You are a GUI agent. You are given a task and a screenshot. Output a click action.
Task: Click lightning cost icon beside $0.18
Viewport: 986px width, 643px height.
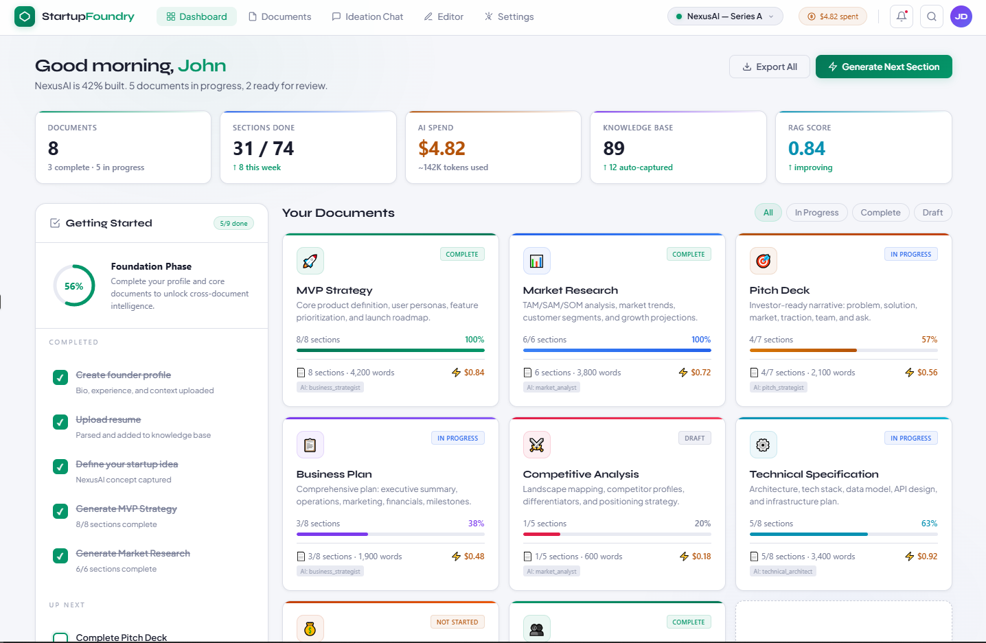(684, 557)
